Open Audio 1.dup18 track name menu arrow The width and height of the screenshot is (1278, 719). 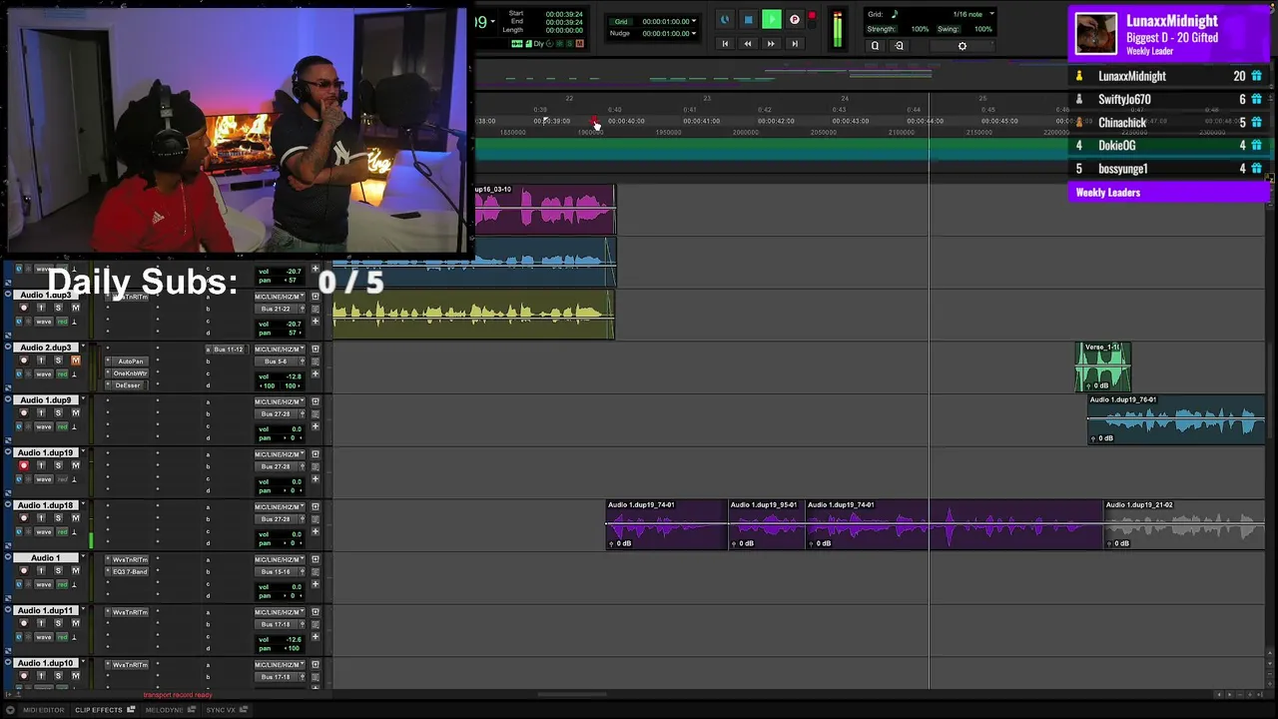pyautogui.click(x=83, y=503)
